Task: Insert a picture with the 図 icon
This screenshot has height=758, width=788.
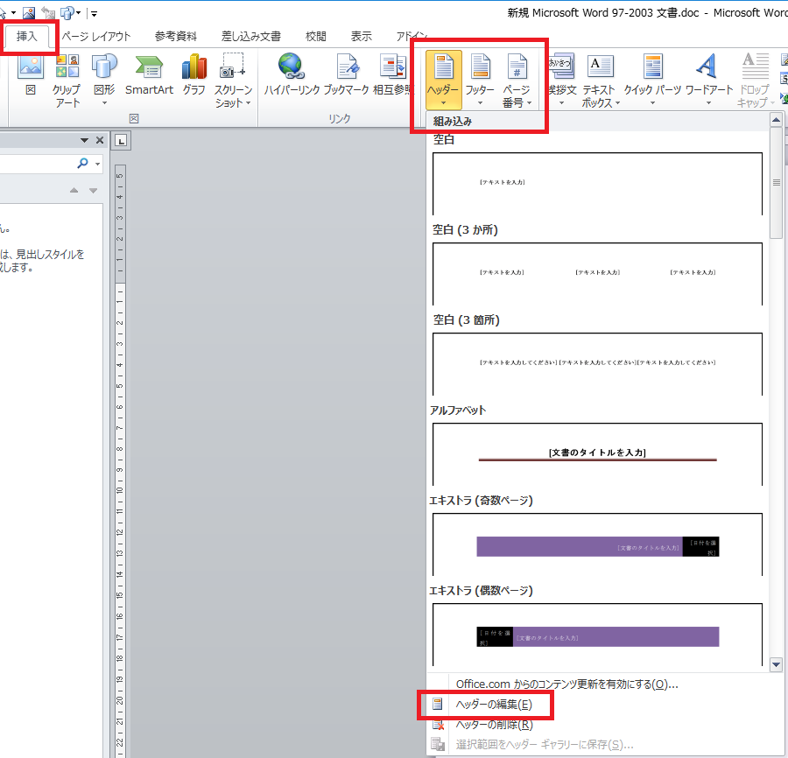Action: (x=31, y=75)
